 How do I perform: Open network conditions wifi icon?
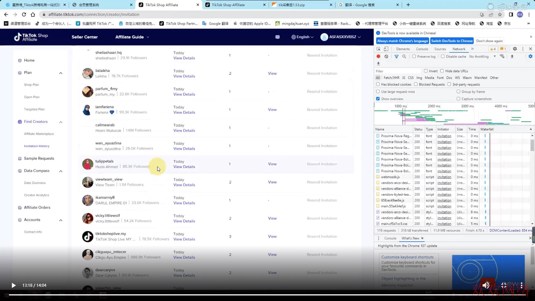point(502,56)
